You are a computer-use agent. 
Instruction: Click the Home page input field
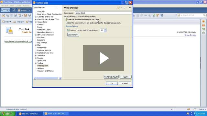103,13
